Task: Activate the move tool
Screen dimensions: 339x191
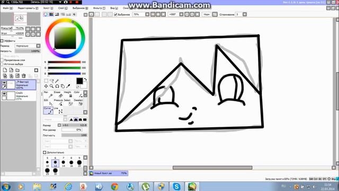Action: [46, 86]
